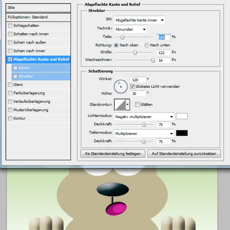Enable the Farbüberlagerung checkbox
Screen dimensions: 230x230
coord(10,93)
